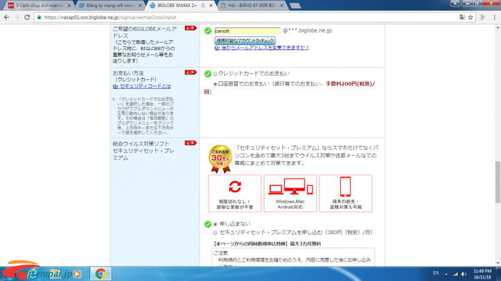Go back to the previous page

click(x=7, y=18)
